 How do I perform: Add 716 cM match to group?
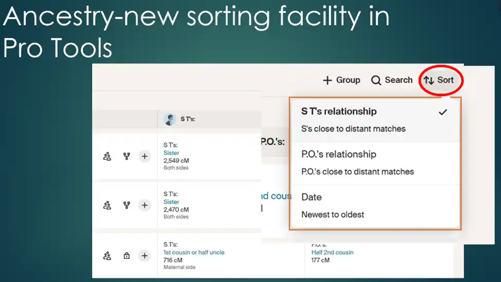[x=145, y=256]
